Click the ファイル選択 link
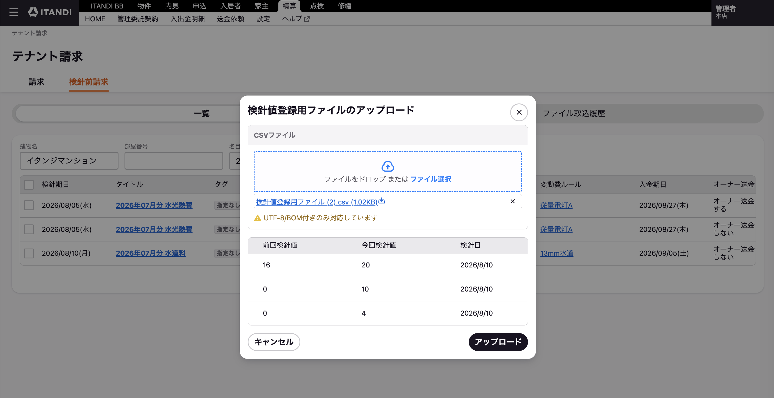 click(431, 179)
